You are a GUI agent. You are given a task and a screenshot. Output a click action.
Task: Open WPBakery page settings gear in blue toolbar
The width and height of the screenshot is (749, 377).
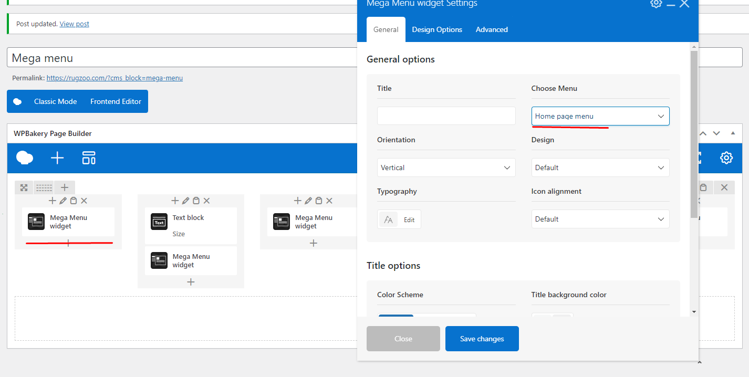726,158
